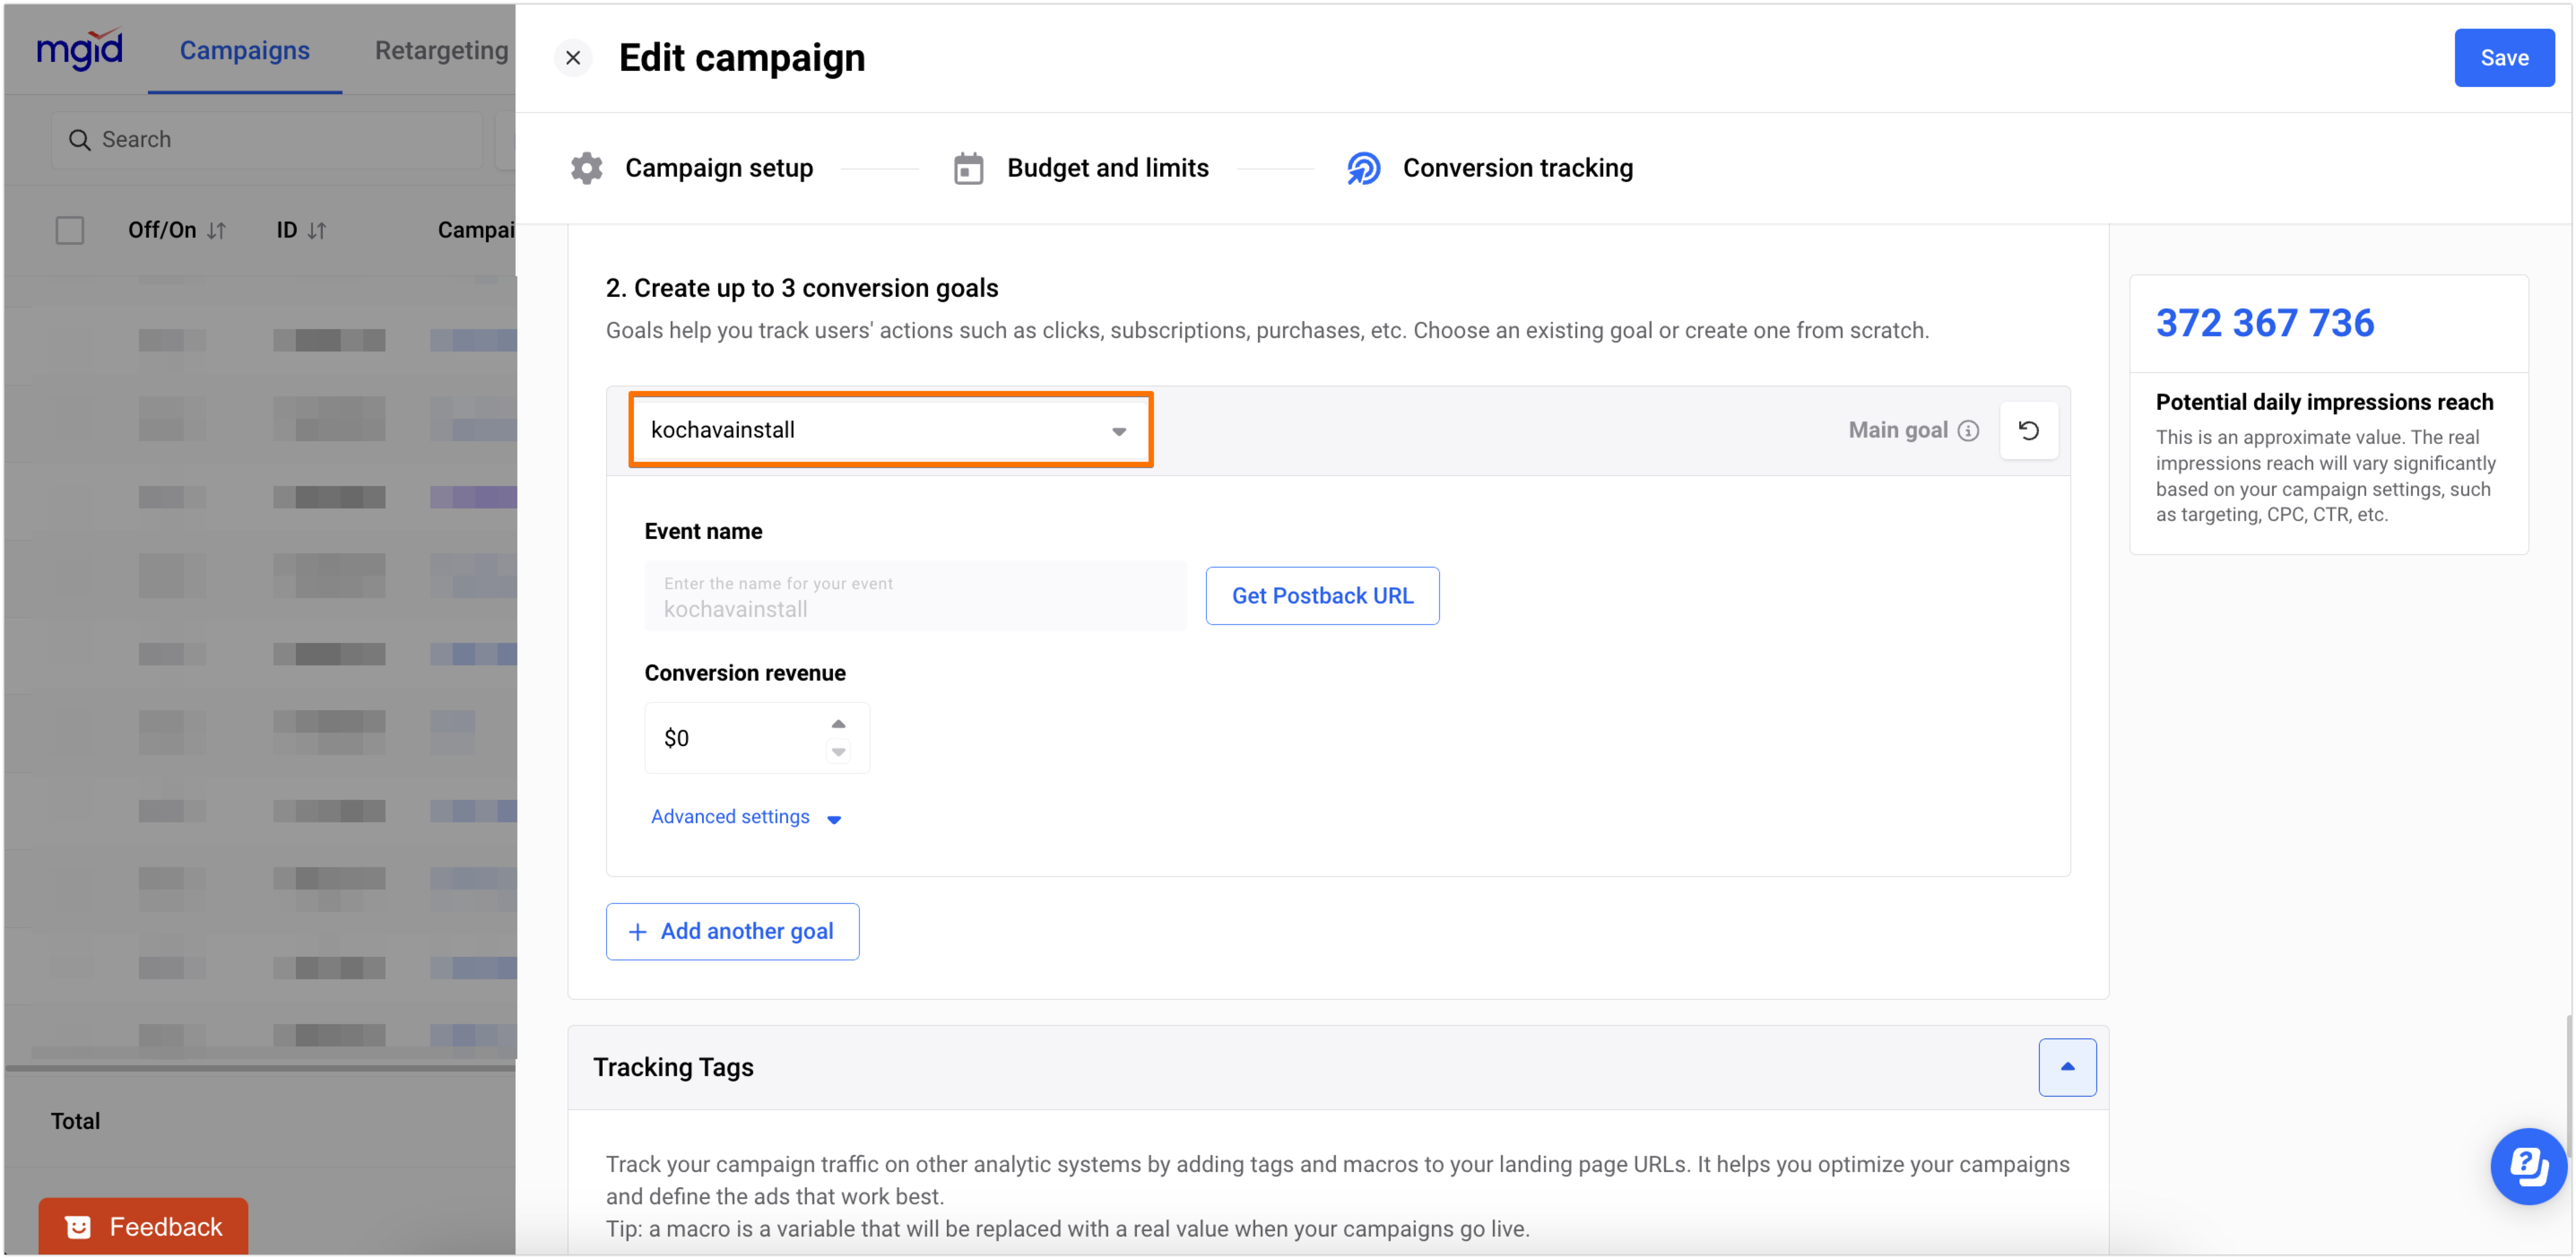Sort the table by the ID column
The image size is (2576, 1259).
[x=317, y=231]
